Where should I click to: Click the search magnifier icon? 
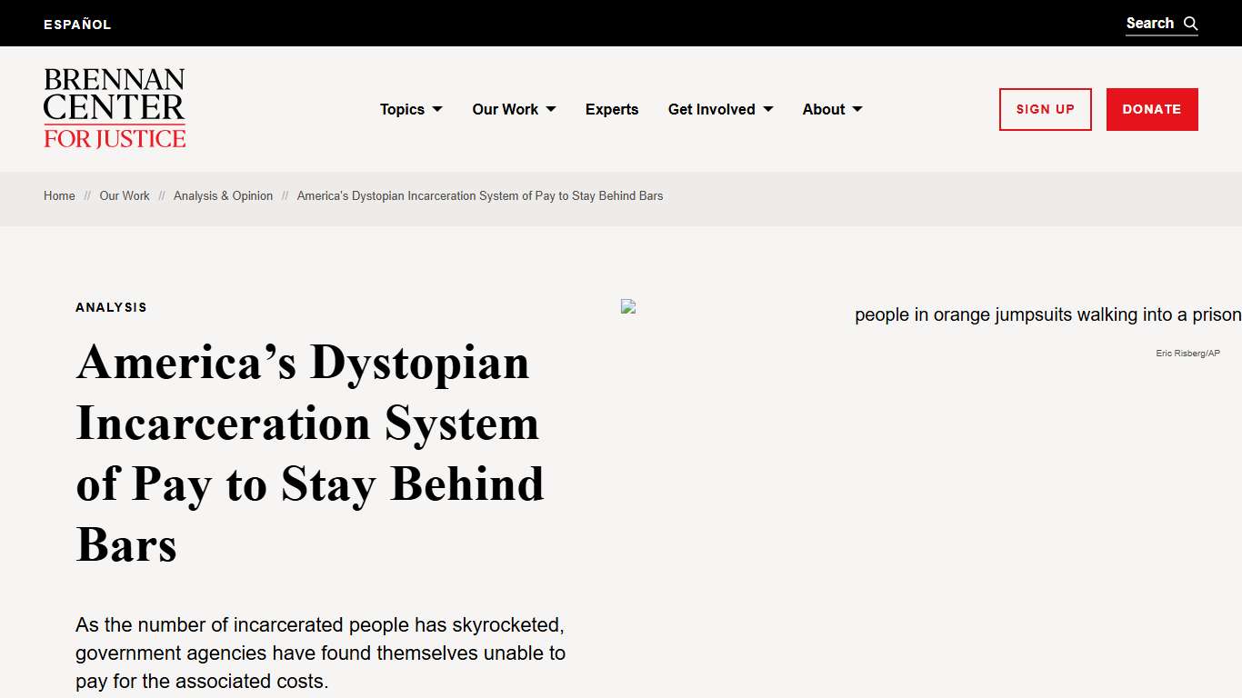coord(1192,23)
